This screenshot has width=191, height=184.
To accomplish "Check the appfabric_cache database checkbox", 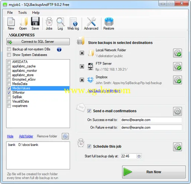I will coord(9,66).
